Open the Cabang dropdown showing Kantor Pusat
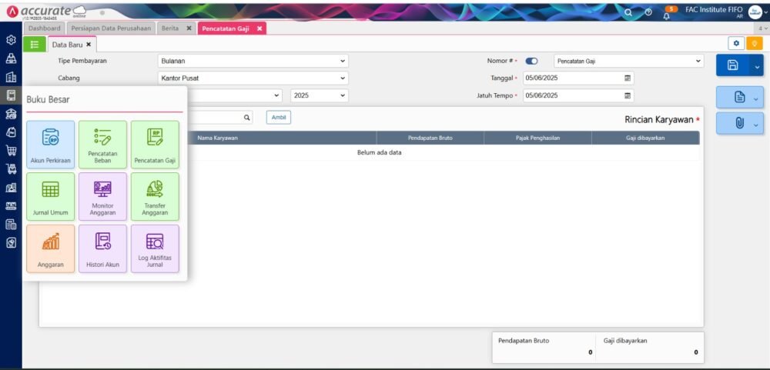The width and height of the screenshot is (770, 370). click(253, 78)
